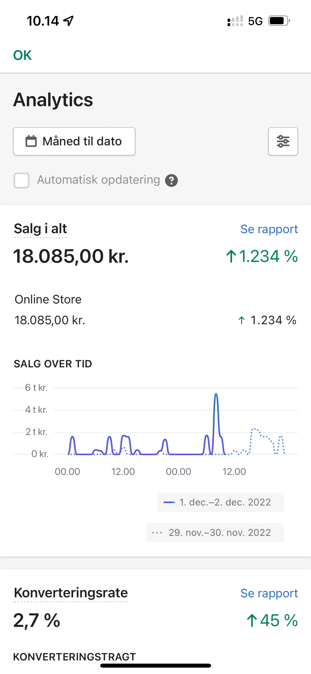
Task: Tap the filter sliders icon button
Action: click(283, 141)
